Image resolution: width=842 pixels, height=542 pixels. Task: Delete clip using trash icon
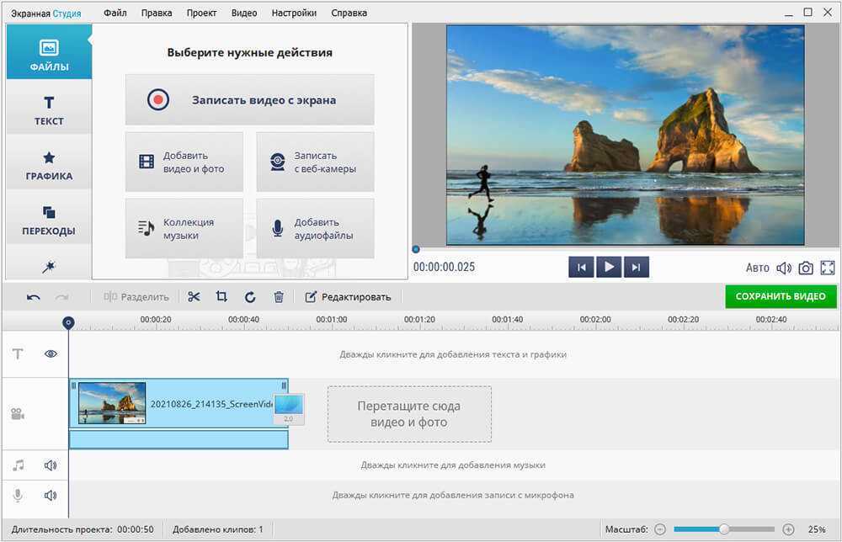point(279,296)
